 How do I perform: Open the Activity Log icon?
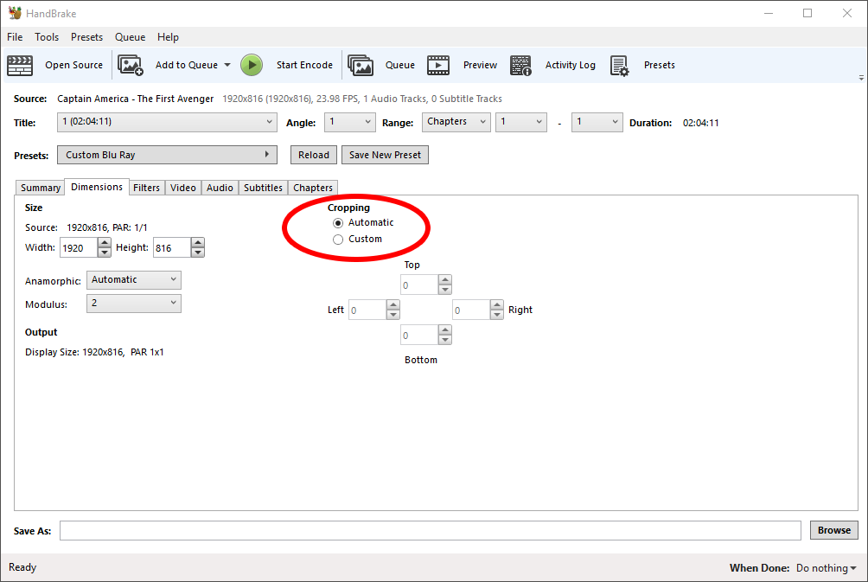(x=520, y=66)
